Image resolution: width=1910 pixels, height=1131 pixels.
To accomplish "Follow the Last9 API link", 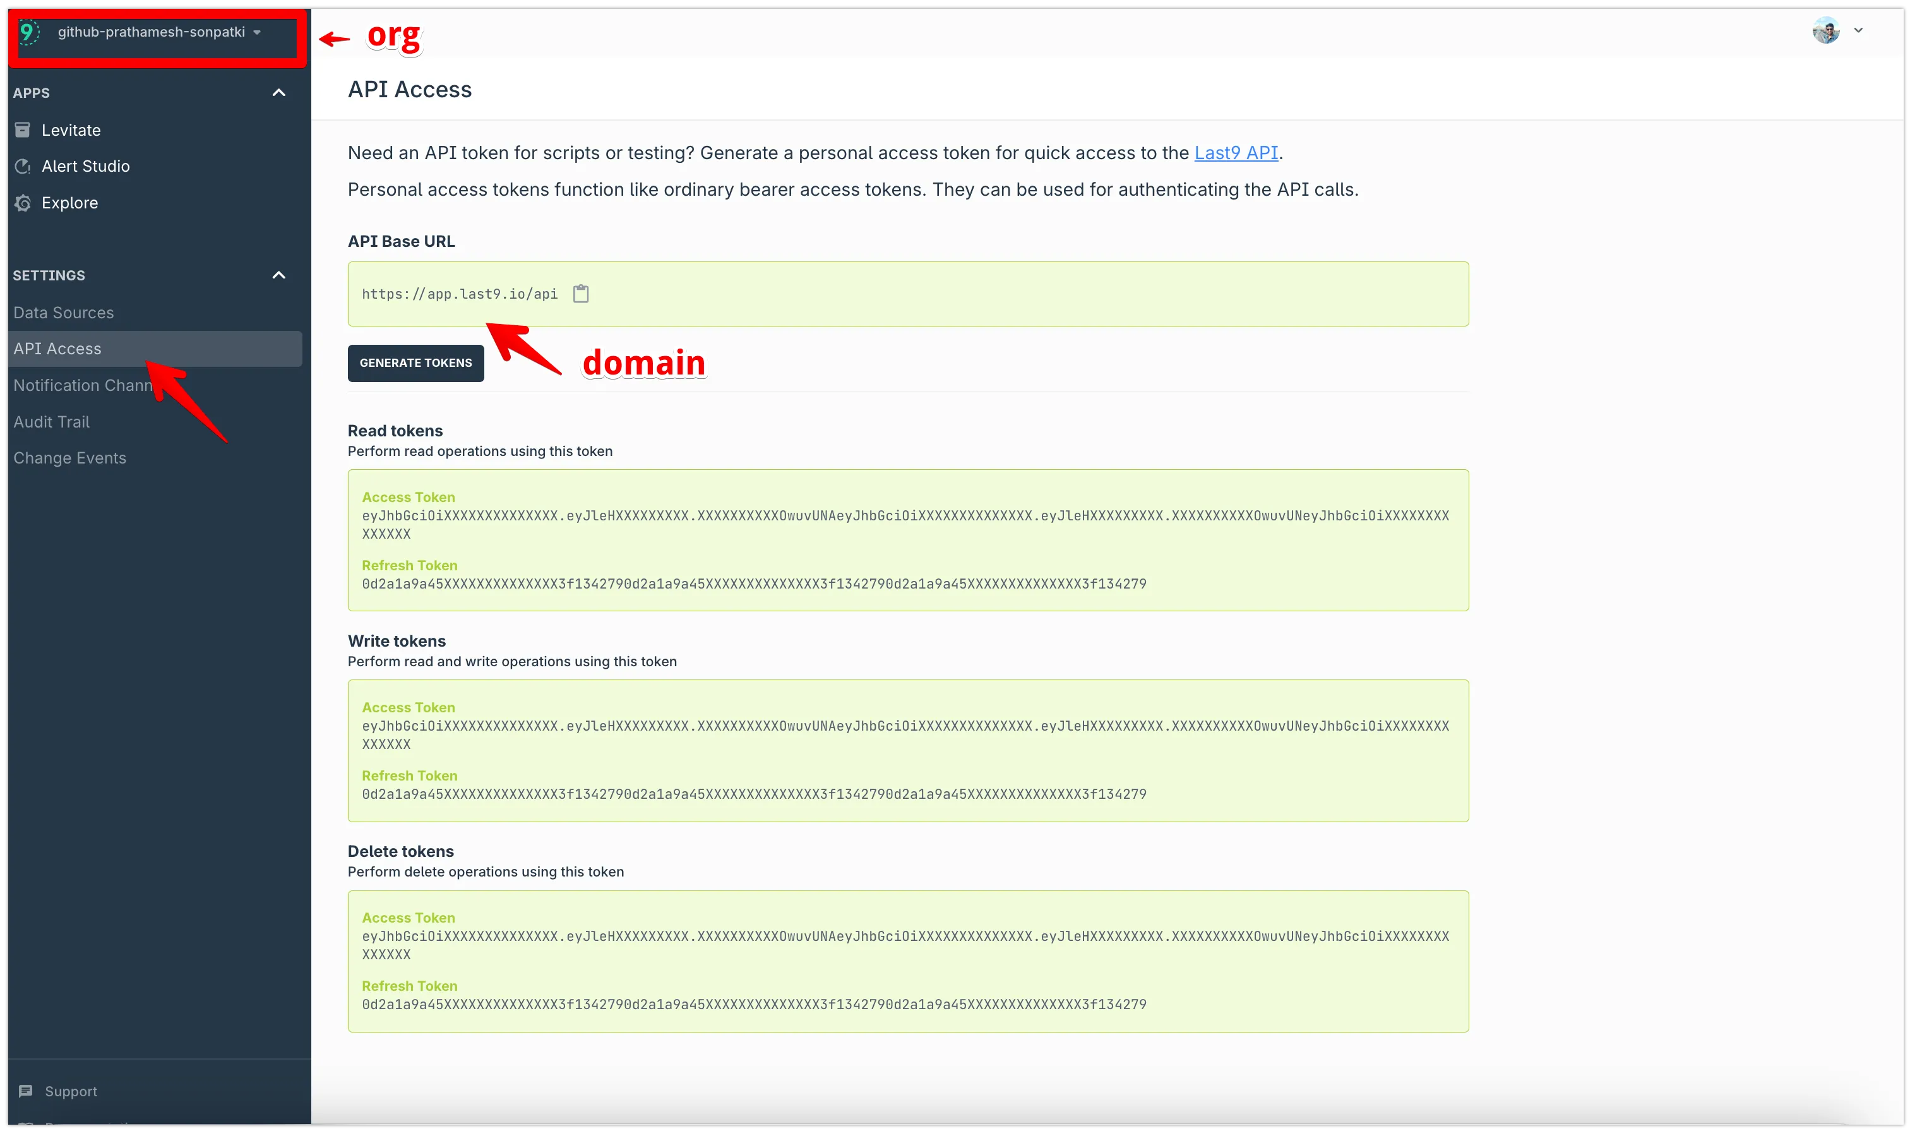I will 1235,152.
